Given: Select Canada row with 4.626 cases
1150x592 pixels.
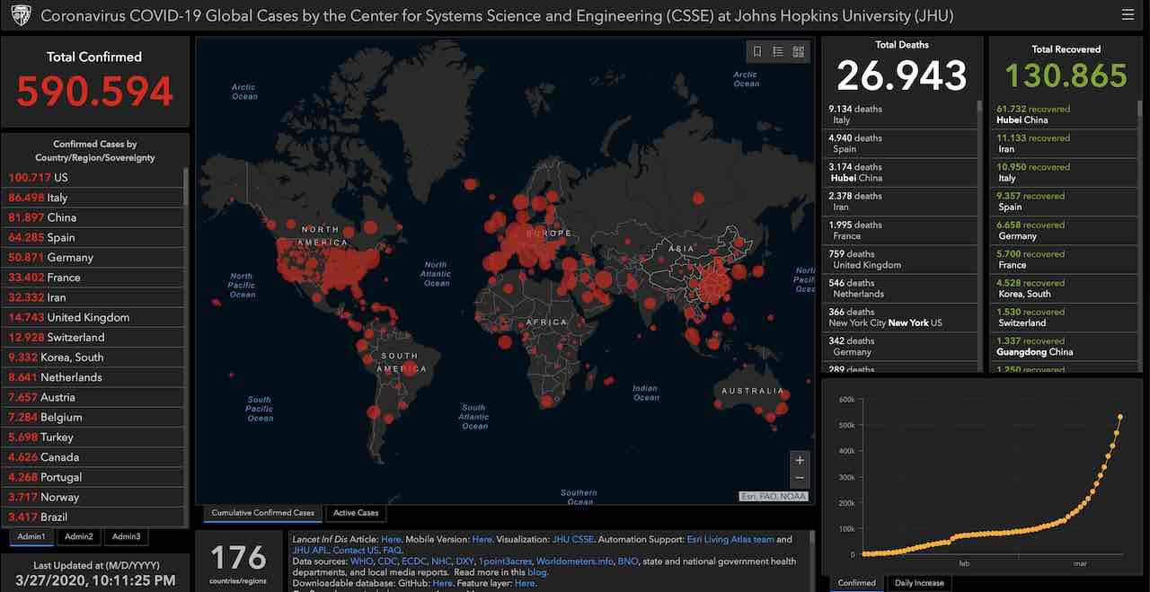Looking at the screenshot, I should click(94, 457).
